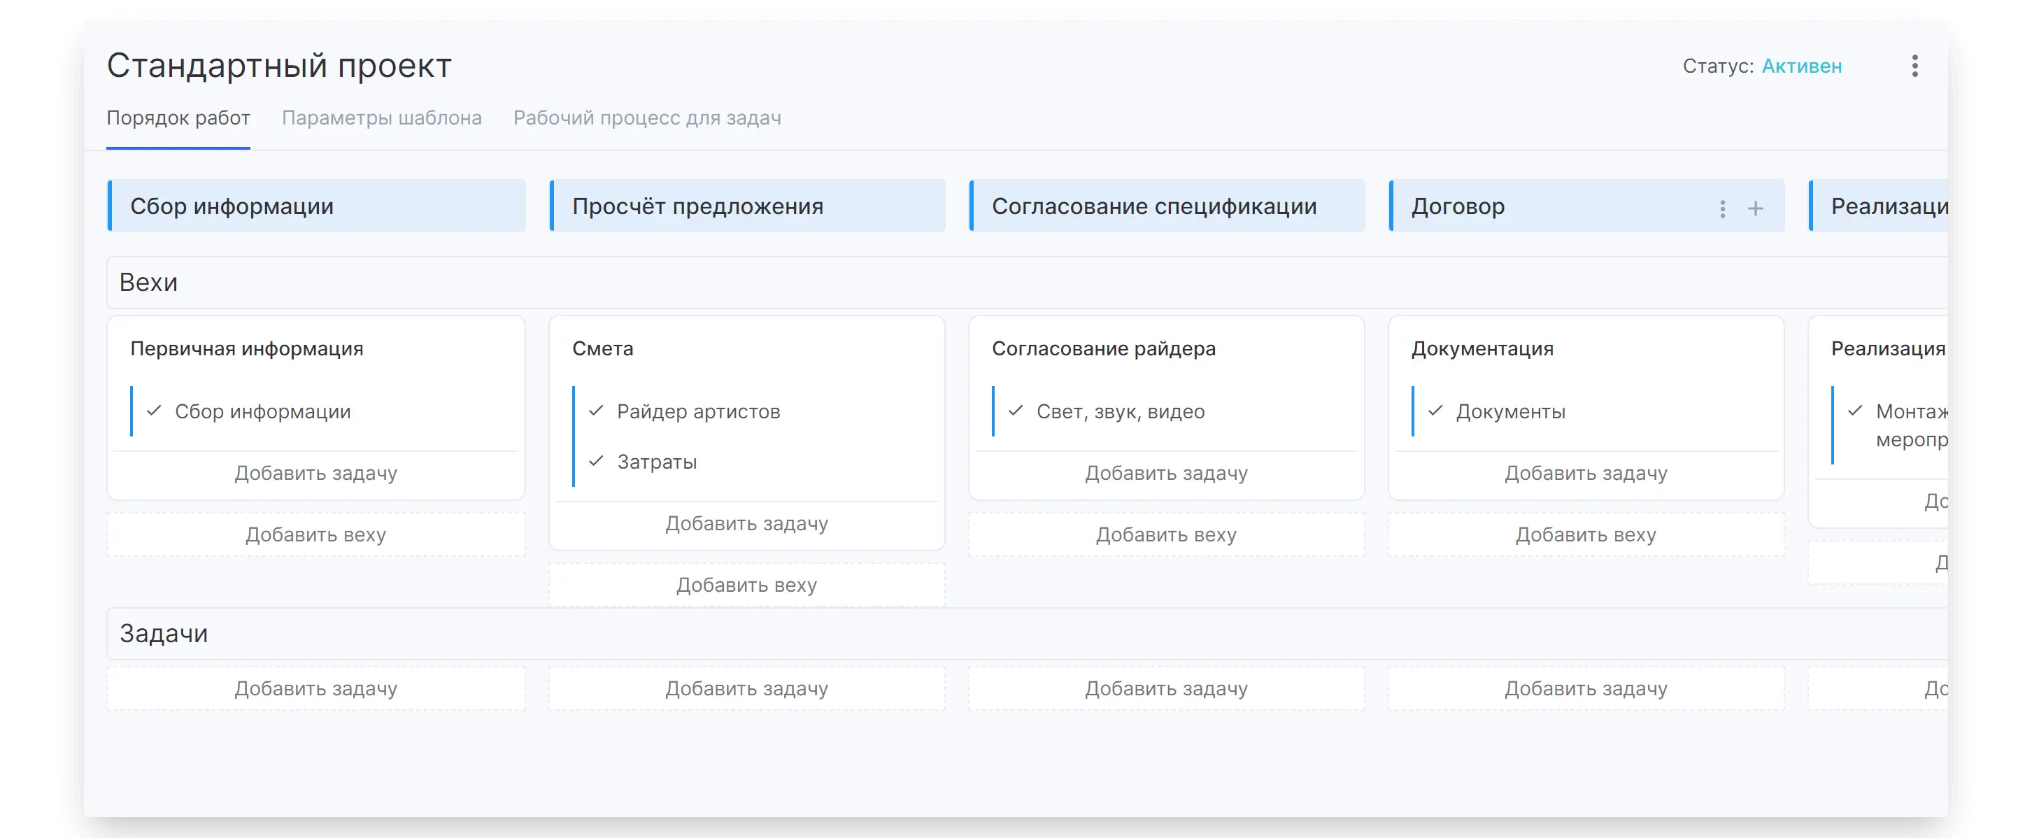2032x838 pixels.
Task: Click Добавить веху below Документация card
Action: (1586, 535)
